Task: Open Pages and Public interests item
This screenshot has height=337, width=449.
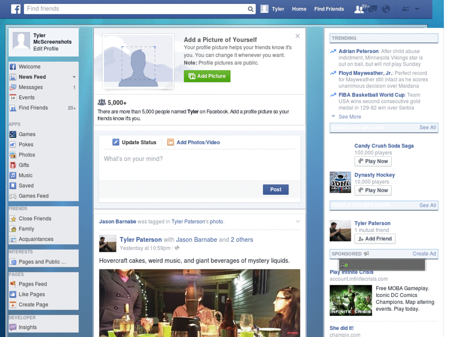Action: 43,262
